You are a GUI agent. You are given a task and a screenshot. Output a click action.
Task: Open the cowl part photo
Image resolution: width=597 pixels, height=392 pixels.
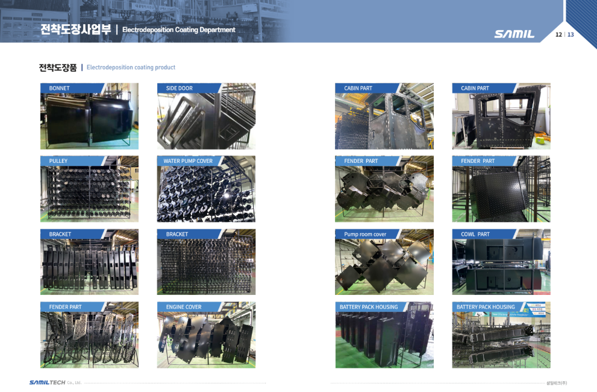pyautogui.click(x=501, y=267)
